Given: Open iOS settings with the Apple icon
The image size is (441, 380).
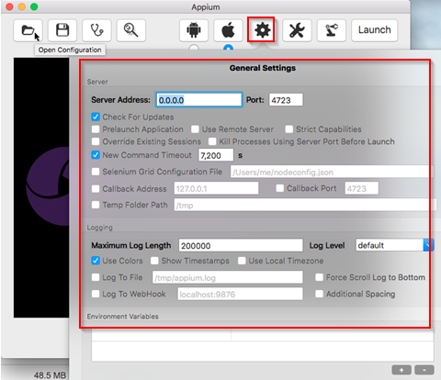Looking at the screenshot, I should 228,30.
